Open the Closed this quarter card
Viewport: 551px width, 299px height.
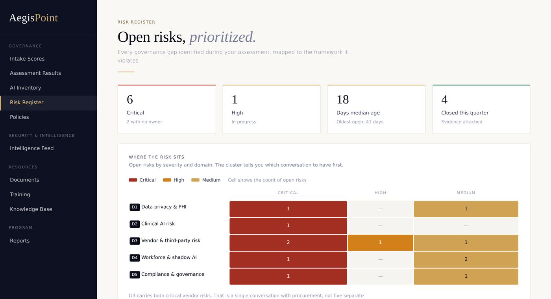pyautogui.click(x=481, y=109)
